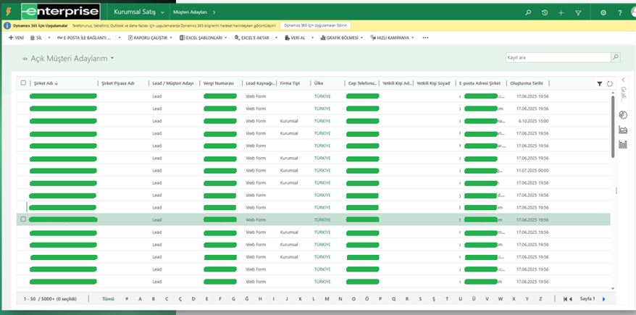Open the bar chart icon in side panel
The image size is (636, 315).
[x=623, y=144]
